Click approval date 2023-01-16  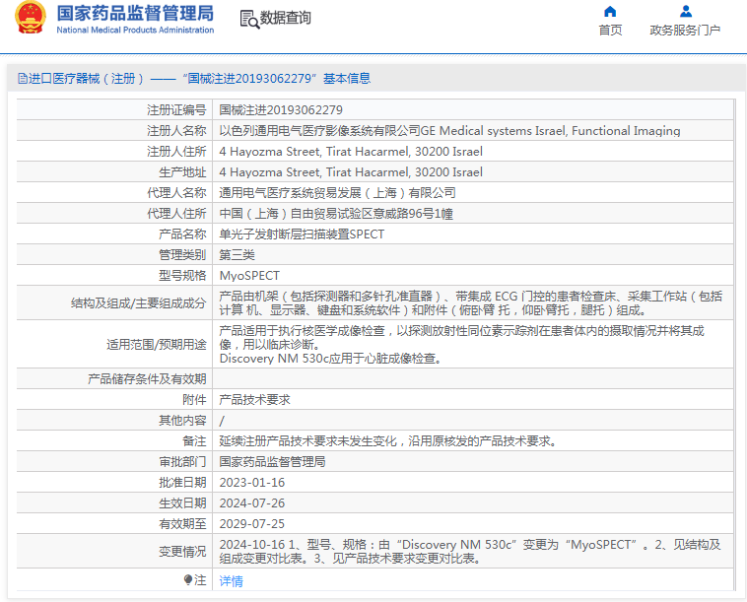[x=252, y=483]
